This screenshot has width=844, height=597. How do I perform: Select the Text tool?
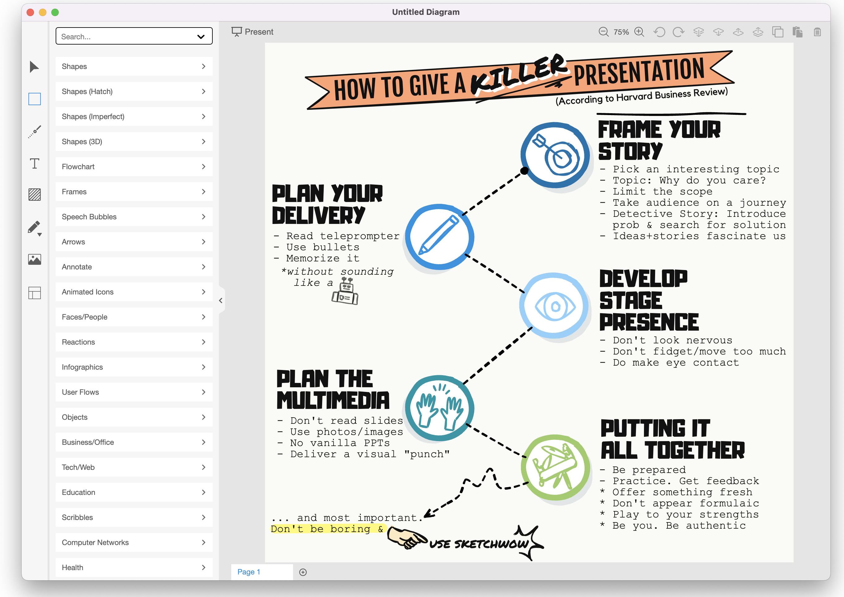pos(34,164)
